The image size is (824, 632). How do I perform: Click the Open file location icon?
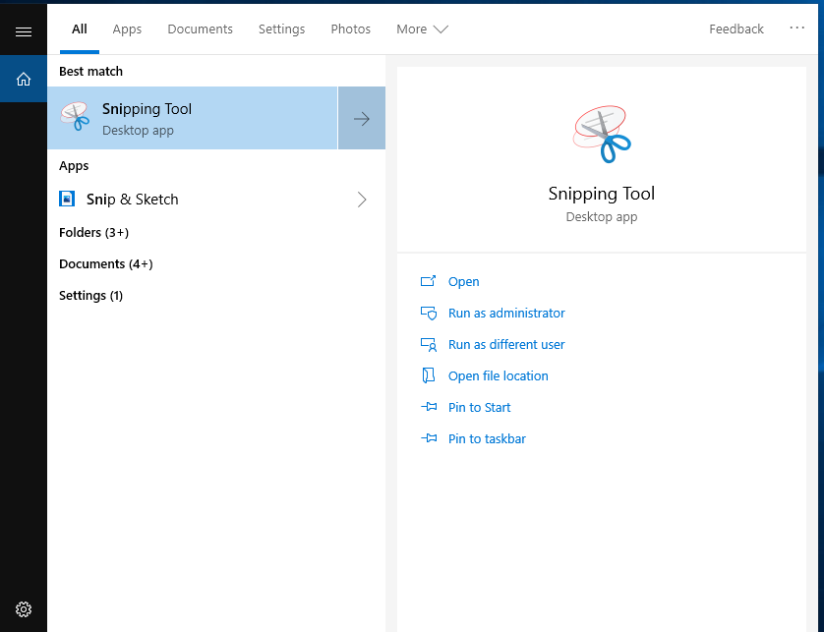429,375
